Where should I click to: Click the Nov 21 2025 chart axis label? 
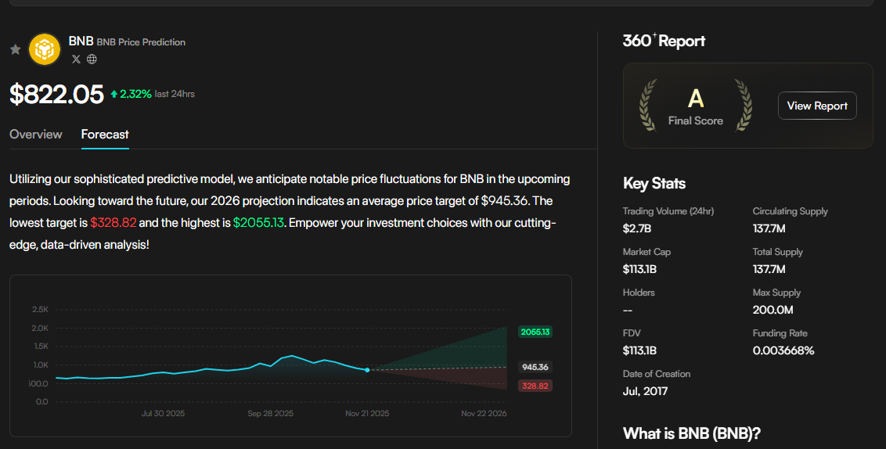[x=367, y=414]
